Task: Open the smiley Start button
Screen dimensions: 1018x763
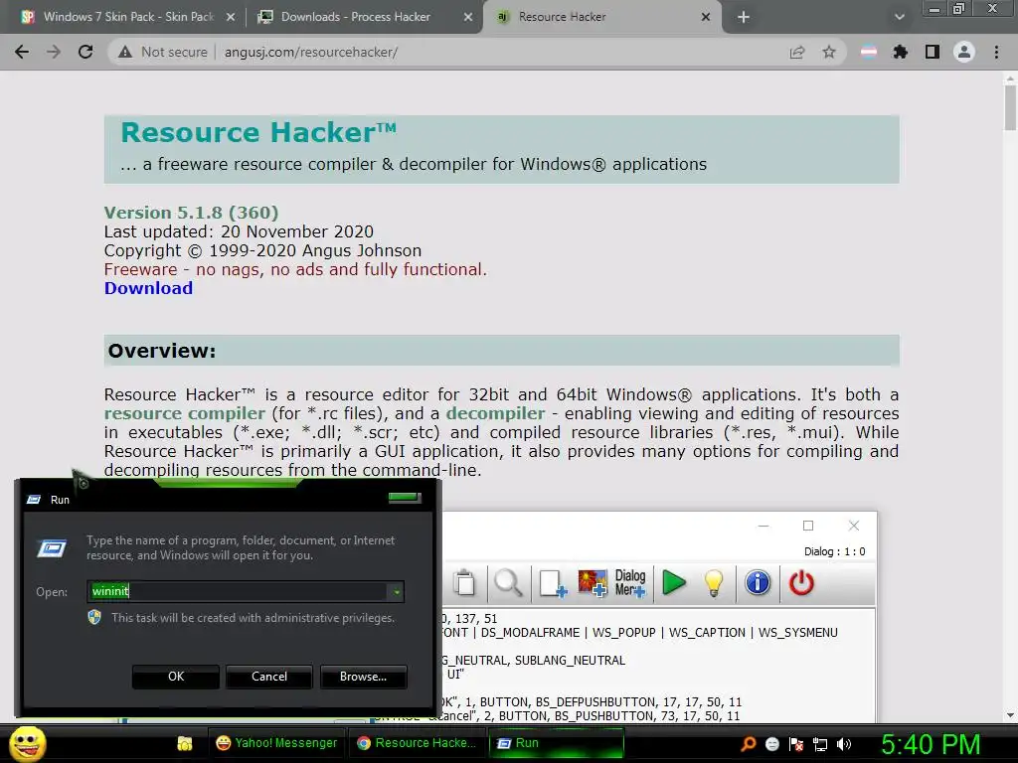Action: point(27,743)
